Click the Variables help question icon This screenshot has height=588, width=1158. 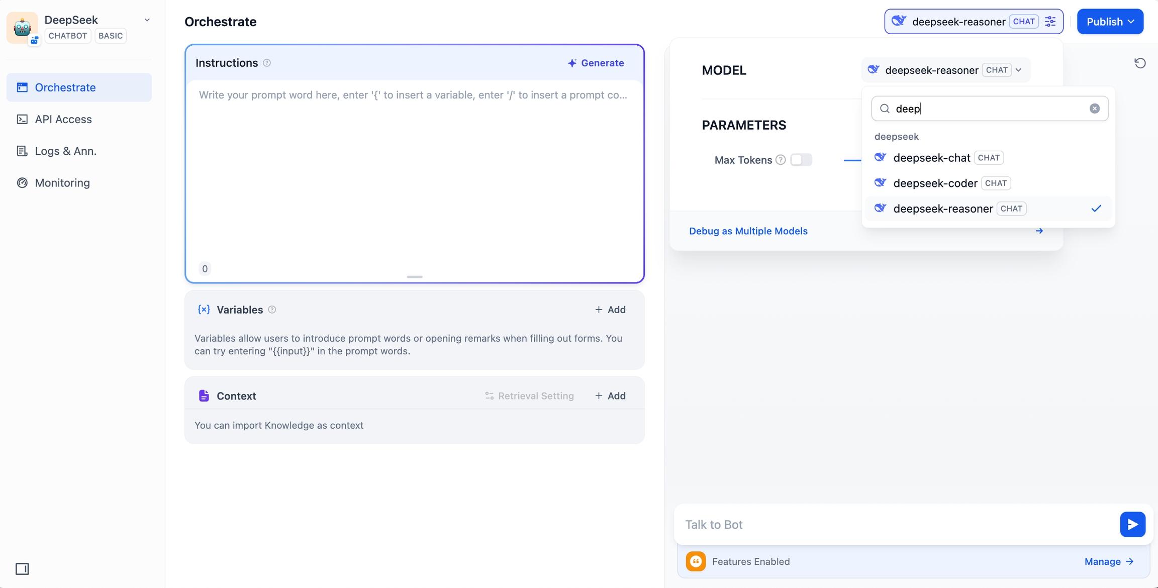(272, 310)
